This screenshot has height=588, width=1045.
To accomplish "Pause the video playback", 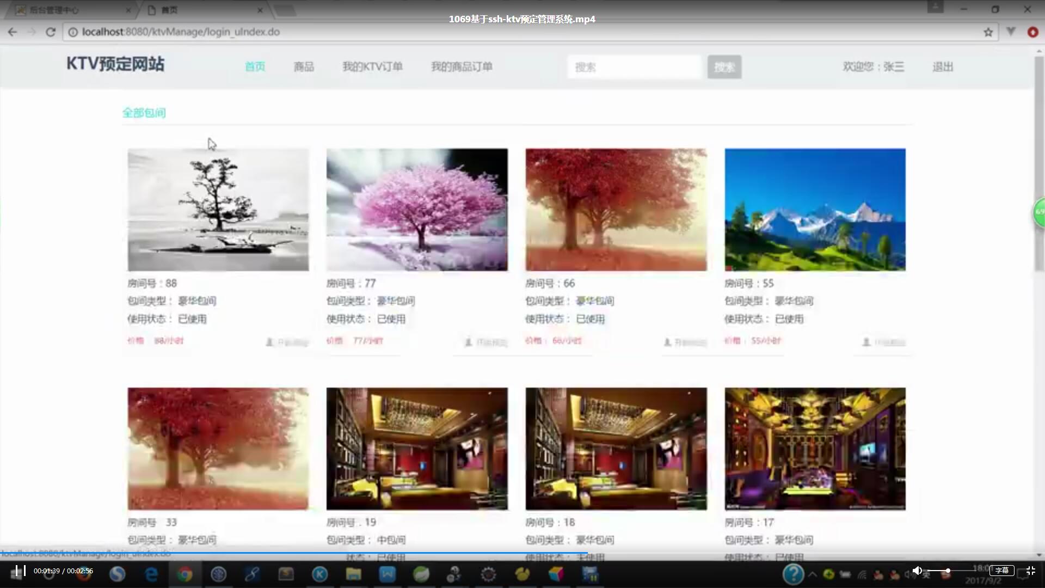I will pyautogui.click(x=20, y=571).
